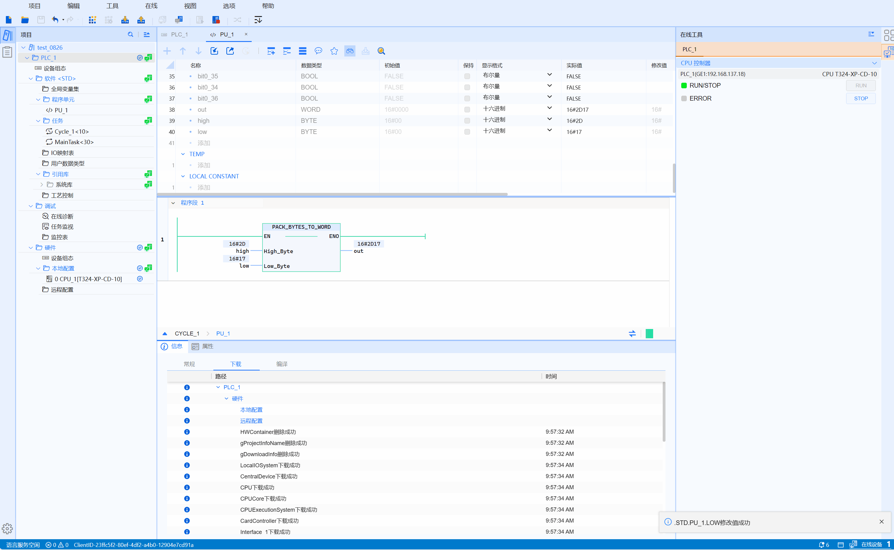Viewport: 894px width, 550px height.
Task: Toggle retain checkbox for variable out
Action: click(x=467, y=110)
